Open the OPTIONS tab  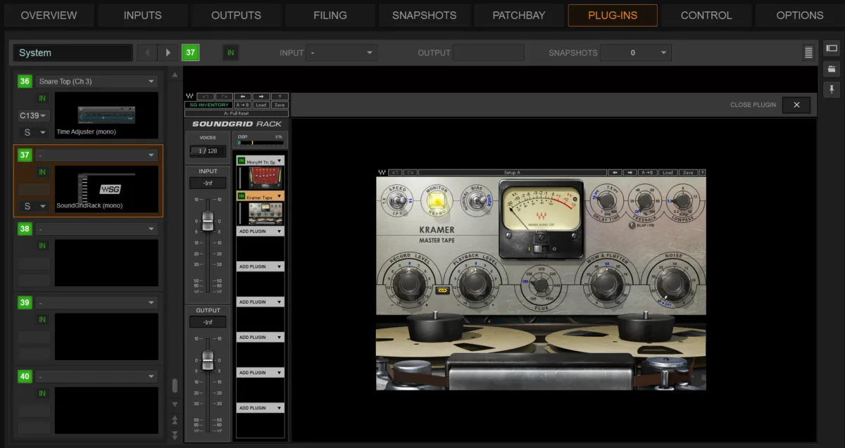[x=800, y=15]
